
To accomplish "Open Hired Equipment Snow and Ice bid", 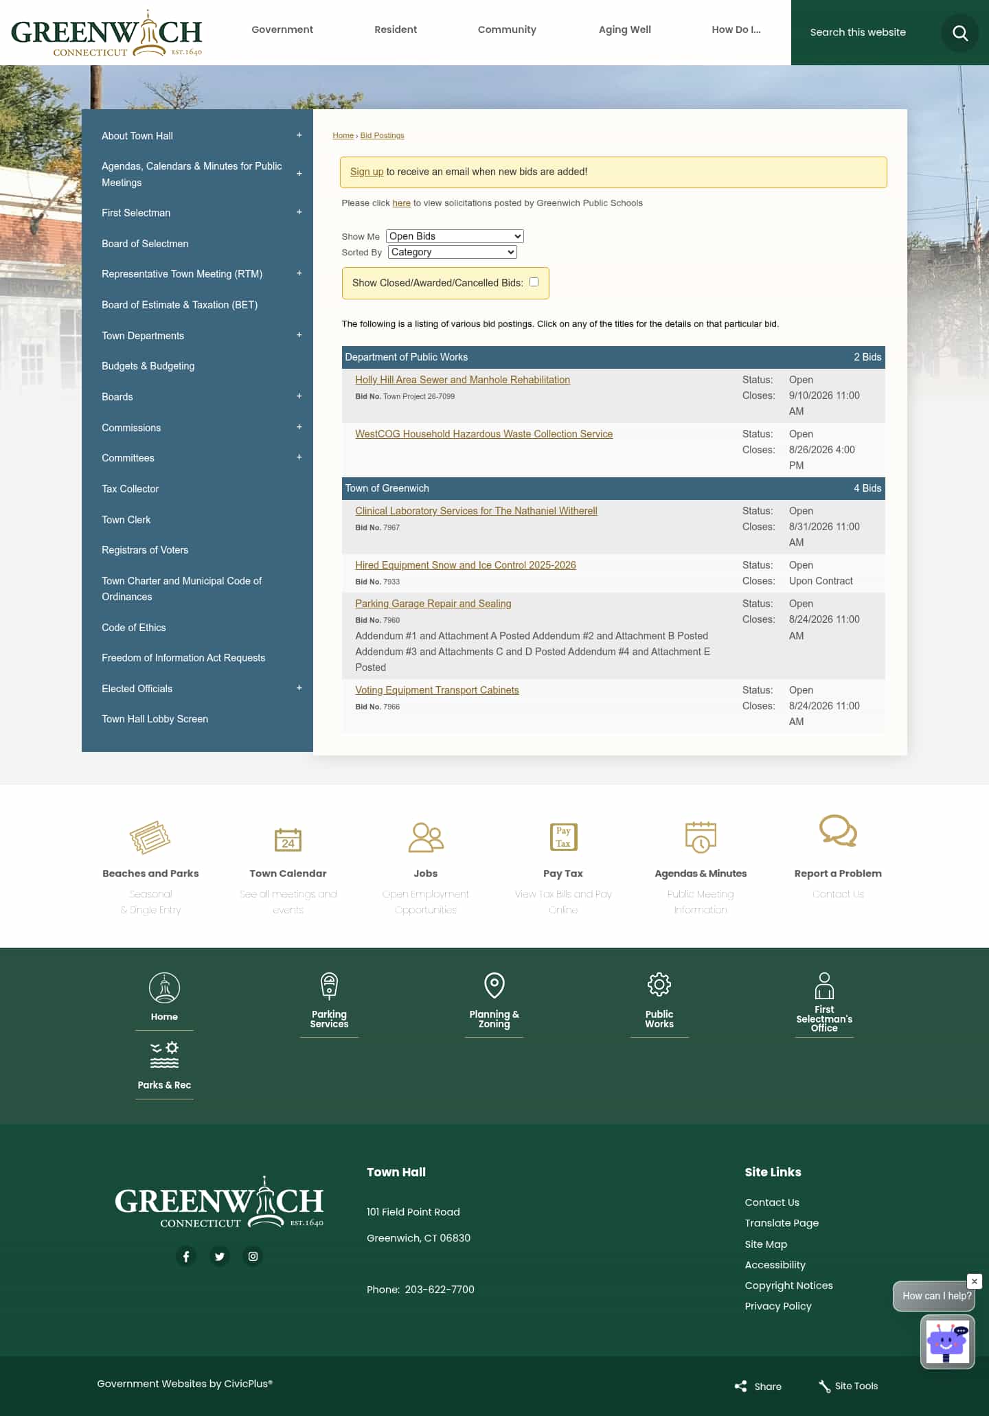I will click(466, 565).
